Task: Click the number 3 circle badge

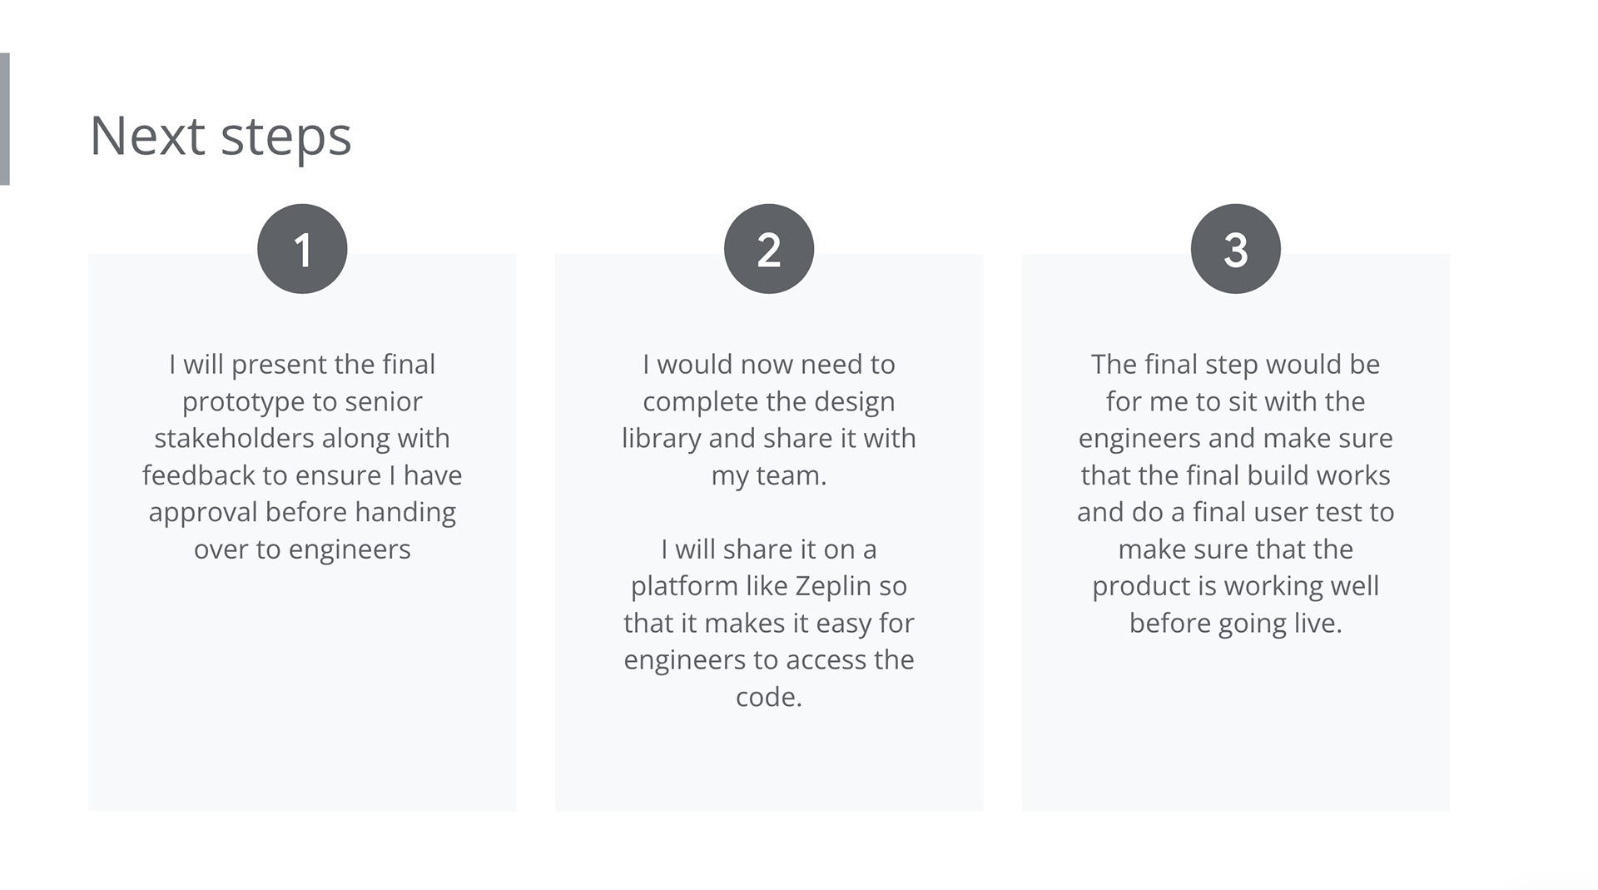Action: [1236, 249]
